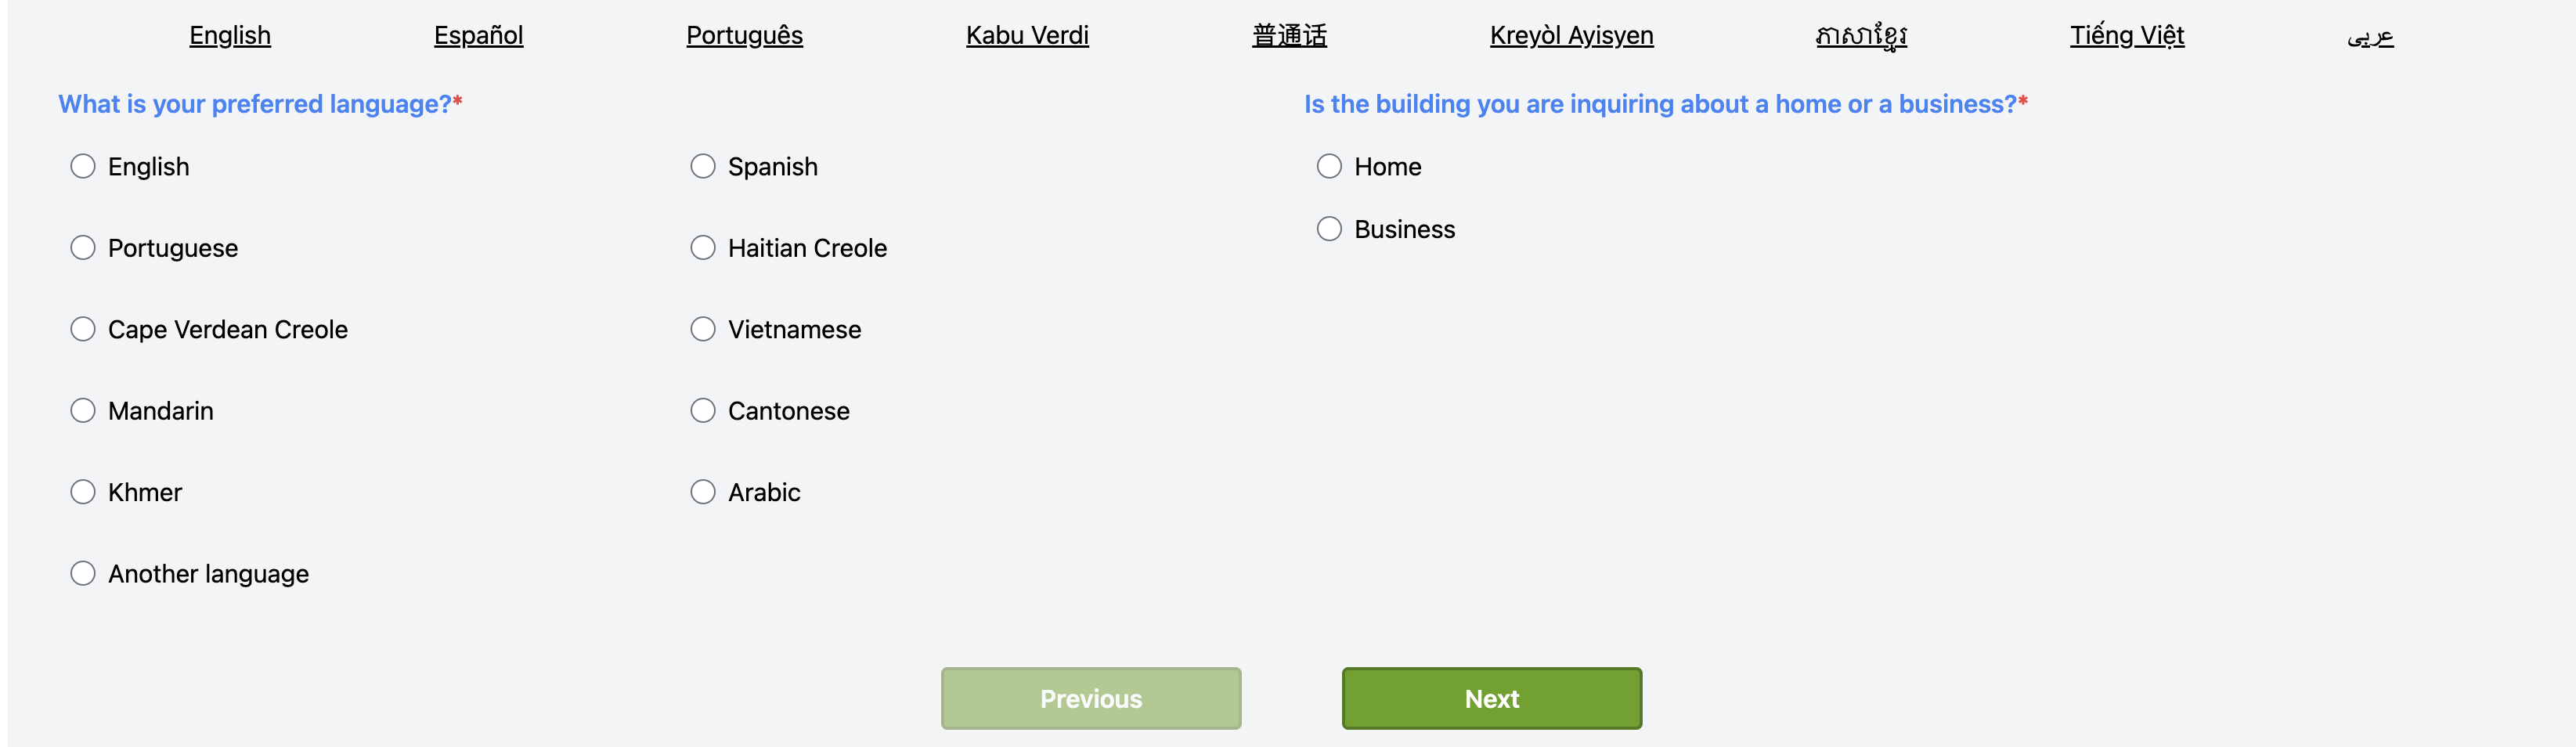Select Mandarin as preferred language
This screenshot has width=2576, height=747.
pos(83,411)
